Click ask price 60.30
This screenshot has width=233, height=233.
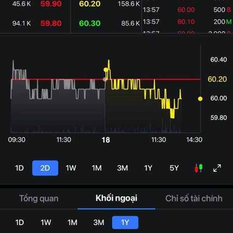pos(90,23)
